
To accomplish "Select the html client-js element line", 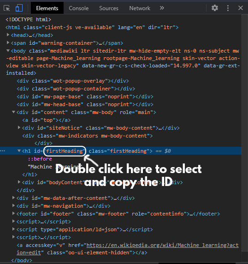I will 92,27.
